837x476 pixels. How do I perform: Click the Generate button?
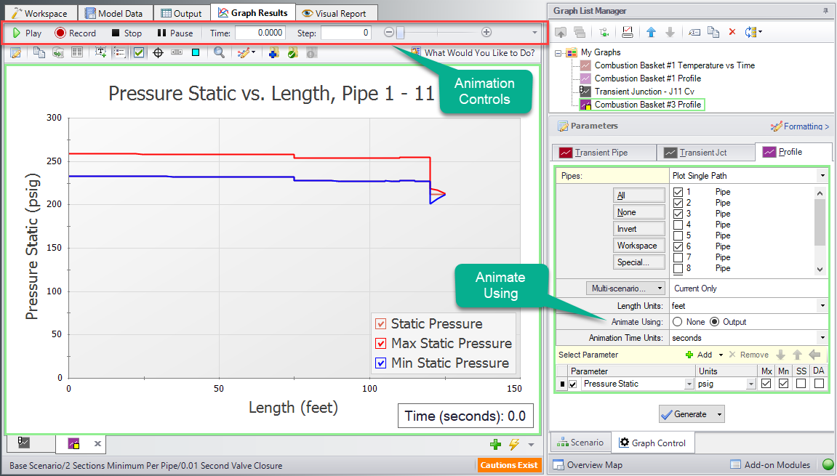(x=684, y=414)
